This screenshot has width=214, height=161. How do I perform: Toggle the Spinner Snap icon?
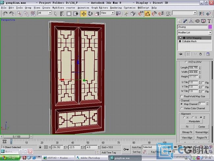(161, 14)
